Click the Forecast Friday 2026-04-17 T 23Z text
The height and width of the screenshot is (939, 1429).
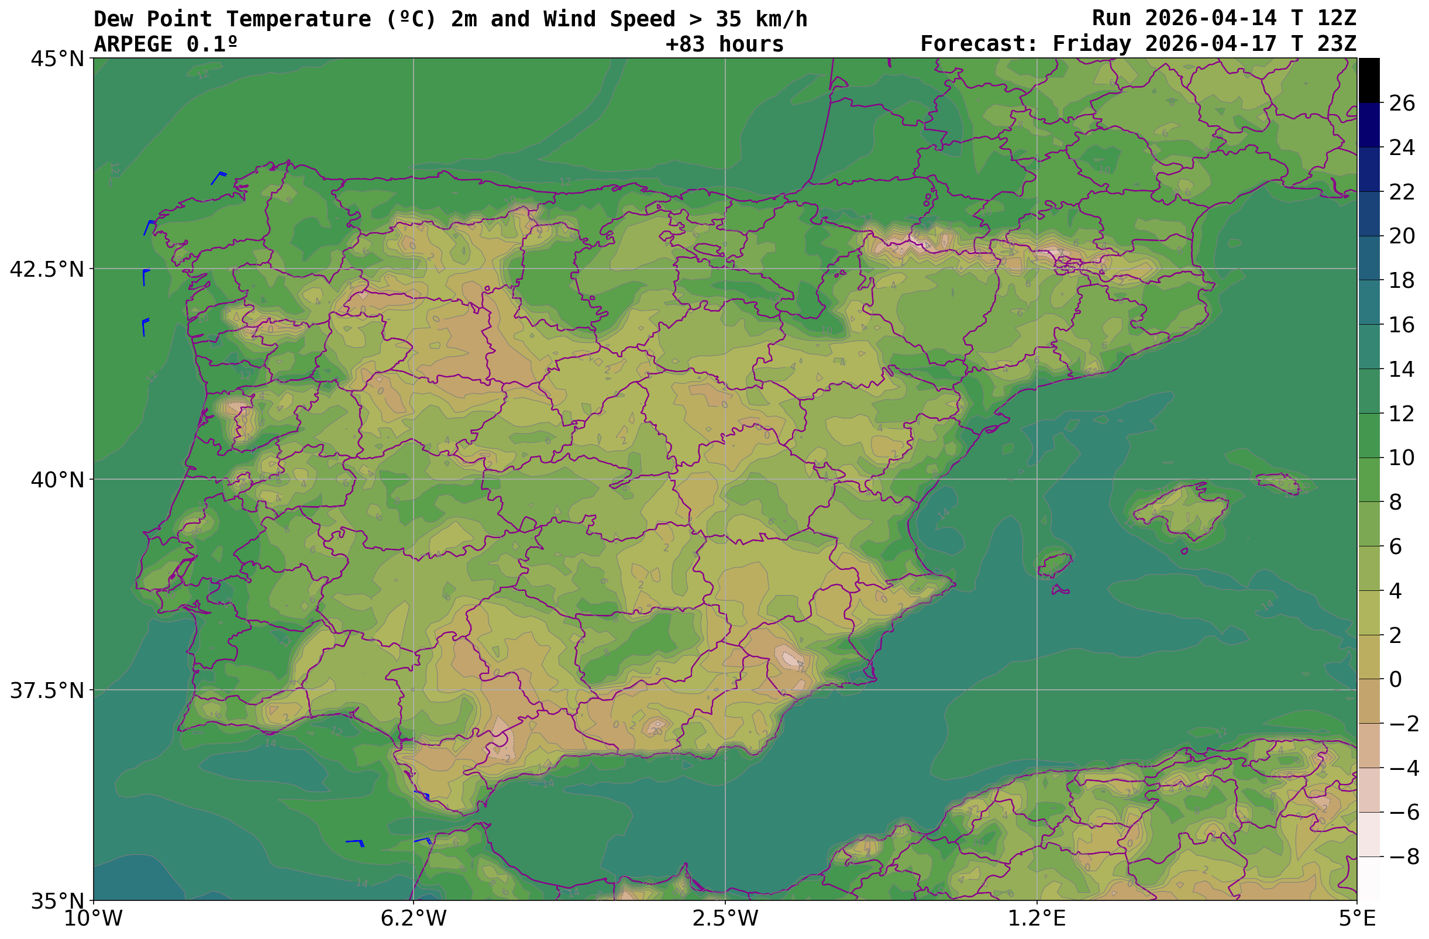(x=1138, y=44)
